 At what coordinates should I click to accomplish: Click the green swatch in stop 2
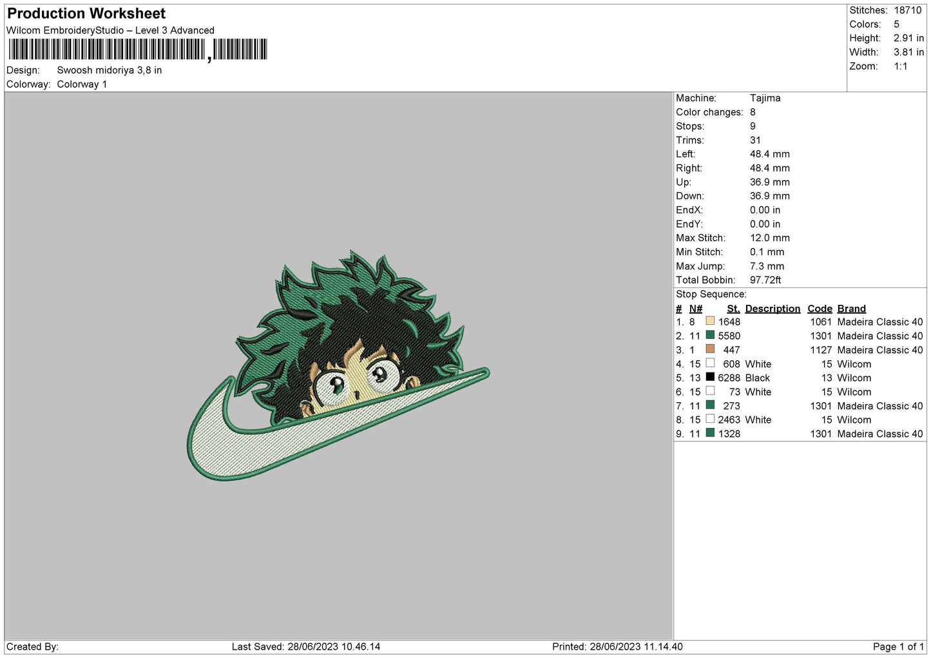coord(710,335)
